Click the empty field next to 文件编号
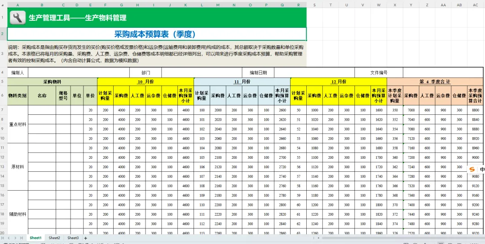Viewport: 485px width, 244px height. (x=443, y=73)
